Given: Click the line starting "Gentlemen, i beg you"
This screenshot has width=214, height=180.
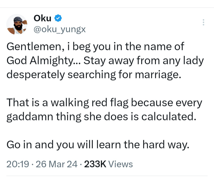Looking at the screenshot, I should point(95,47).
